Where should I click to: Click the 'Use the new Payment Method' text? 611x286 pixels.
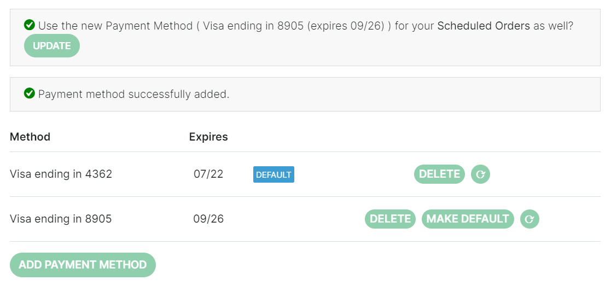point(115,26)
